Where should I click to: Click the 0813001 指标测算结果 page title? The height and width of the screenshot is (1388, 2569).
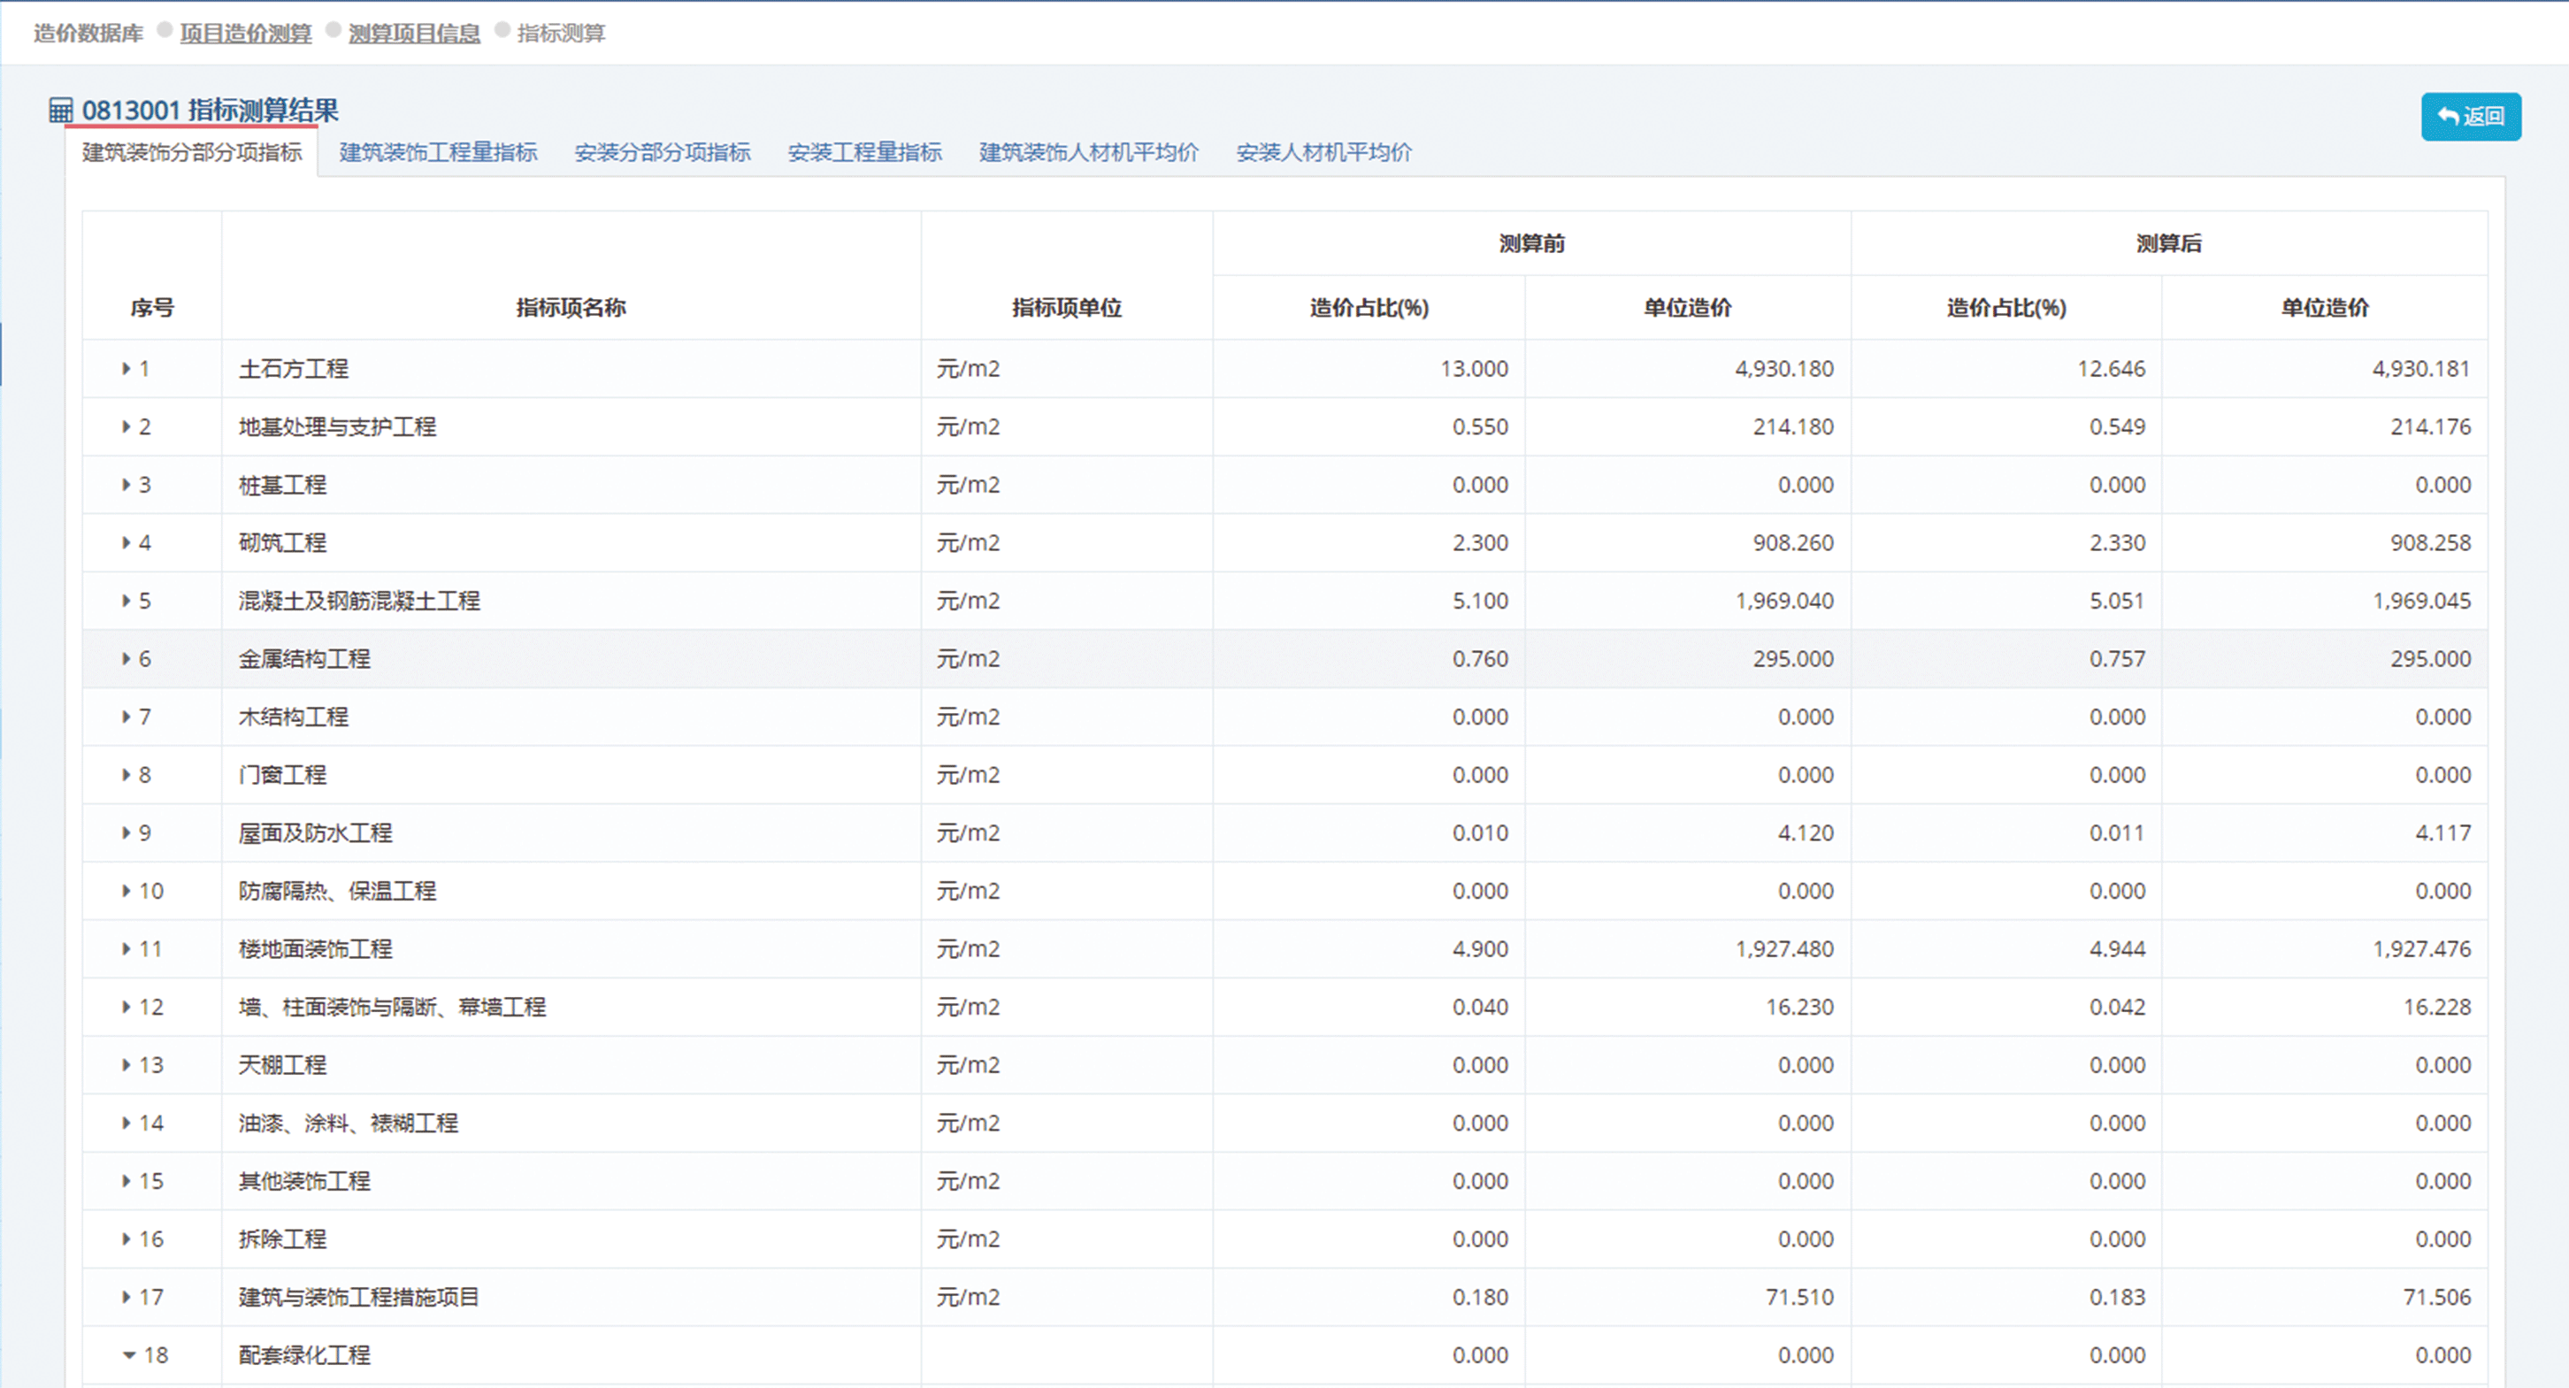[210, 110]
